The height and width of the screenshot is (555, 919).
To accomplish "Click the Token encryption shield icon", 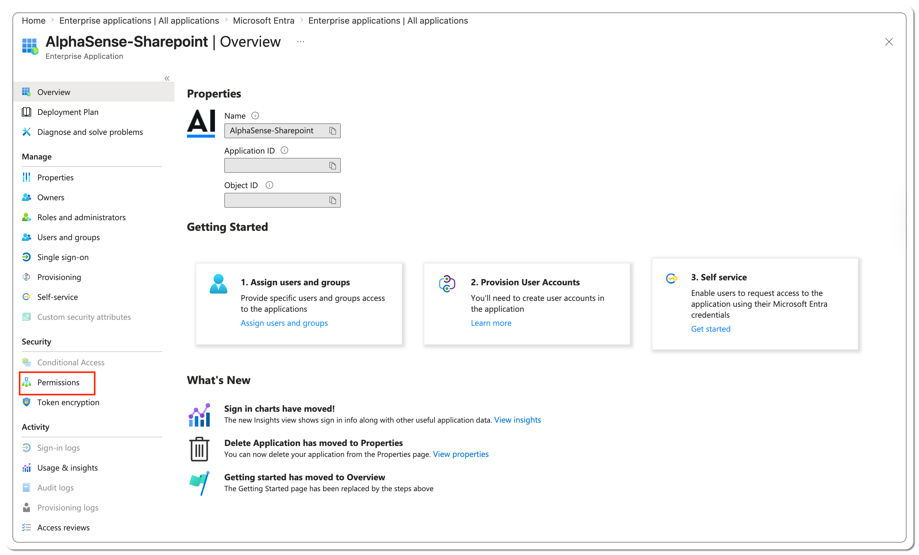I will 26,402.
